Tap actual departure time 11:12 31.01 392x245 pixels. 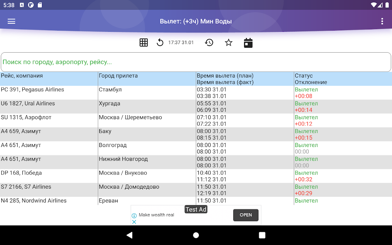(x=212, y=179)
